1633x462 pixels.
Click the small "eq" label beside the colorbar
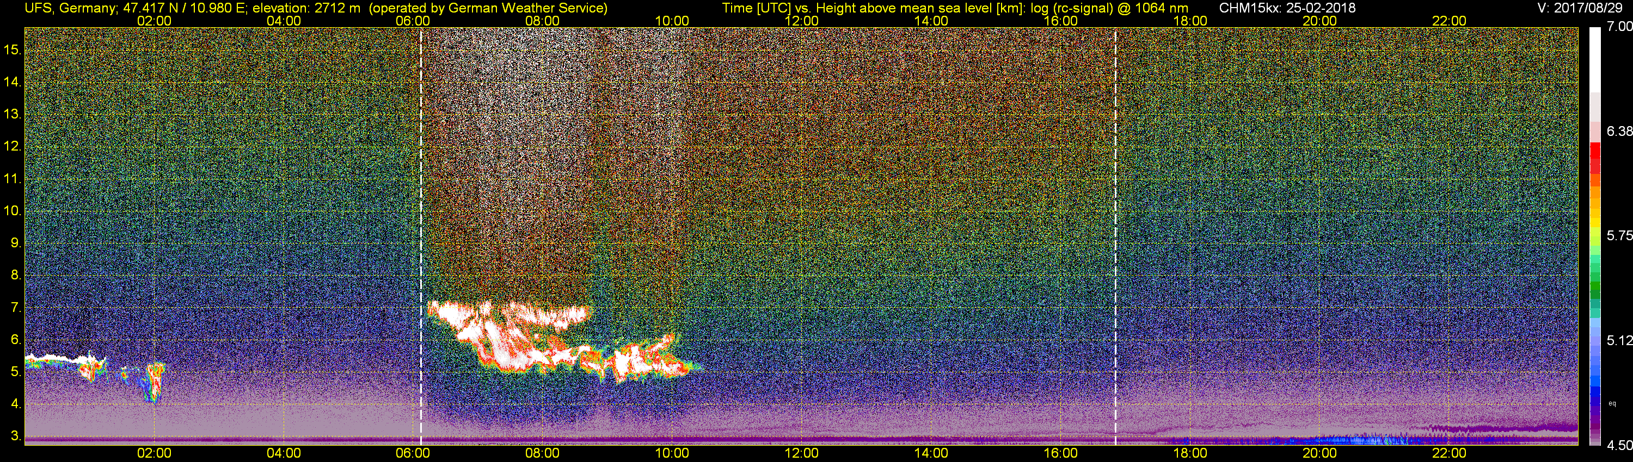pos(1612,403)
